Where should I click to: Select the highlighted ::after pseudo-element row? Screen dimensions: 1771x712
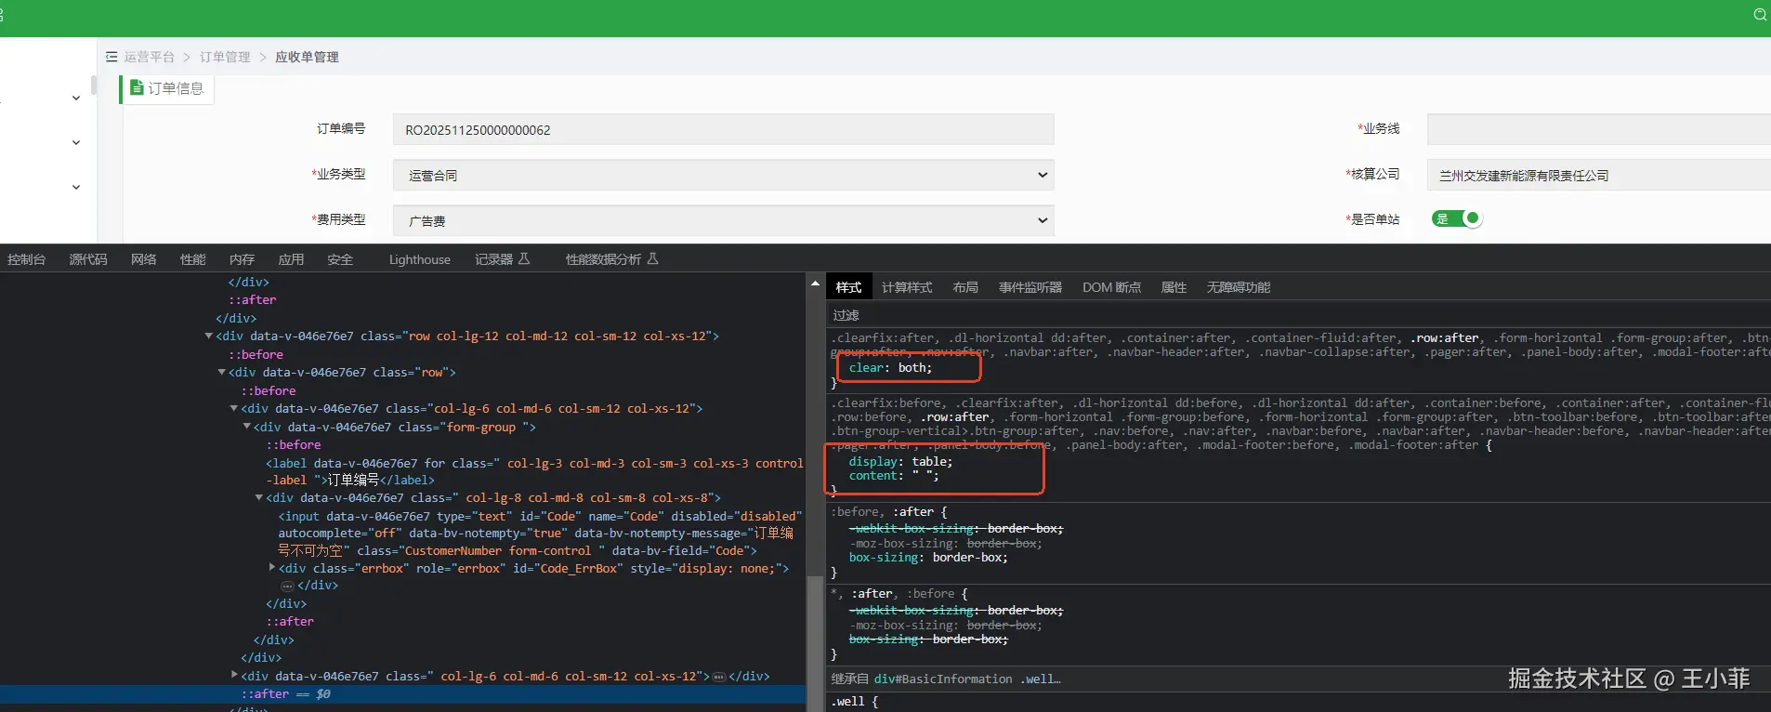265,694
